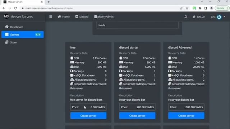Screen dimensions: 230x129
Task: Click the Allocations icon in discord starter
Action: pyautogui.click(x=121, y=80)
